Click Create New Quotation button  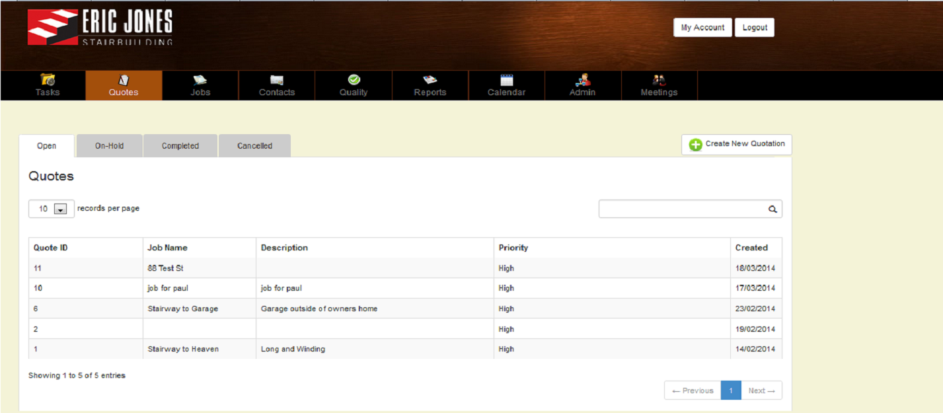737,145
